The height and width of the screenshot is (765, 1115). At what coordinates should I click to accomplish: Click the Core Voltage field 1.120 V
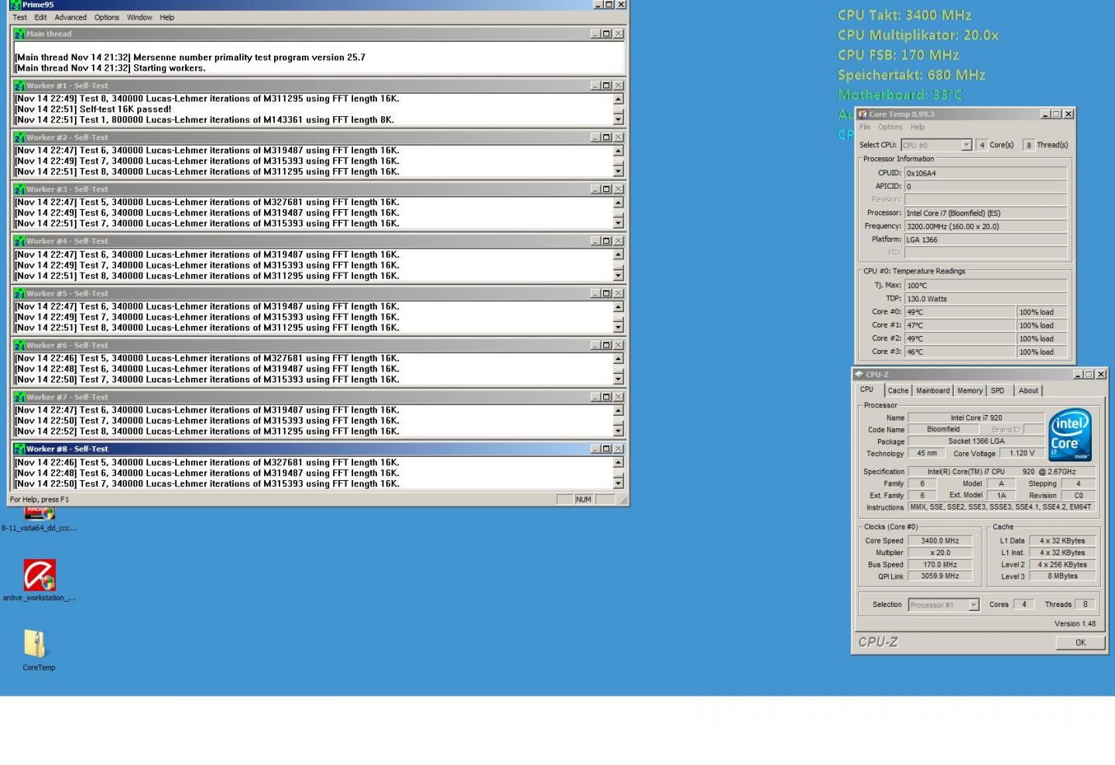(1021, 453)
